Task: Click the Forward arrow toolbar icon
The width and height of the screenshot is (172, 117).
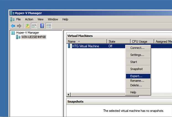Action: (19, 26)
